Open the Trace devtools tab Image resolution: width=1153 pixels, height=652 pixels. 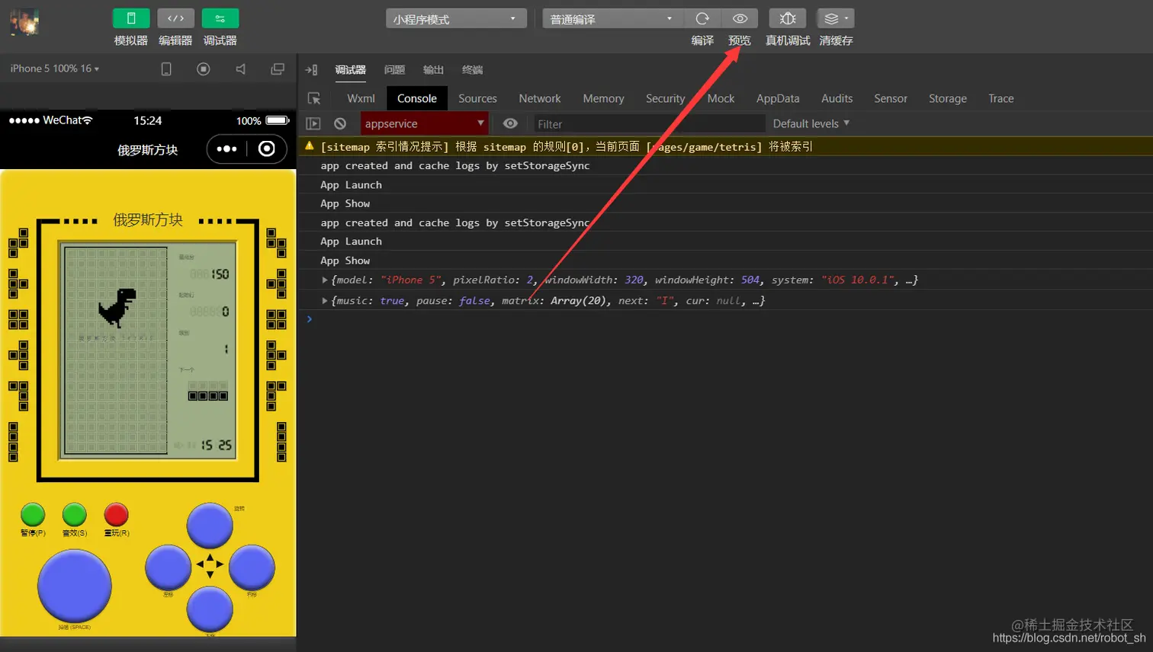pos(1000,98)
